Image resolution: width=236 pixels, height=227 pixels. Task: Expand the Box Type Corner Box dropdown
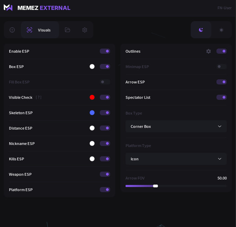tap(176, 126)
